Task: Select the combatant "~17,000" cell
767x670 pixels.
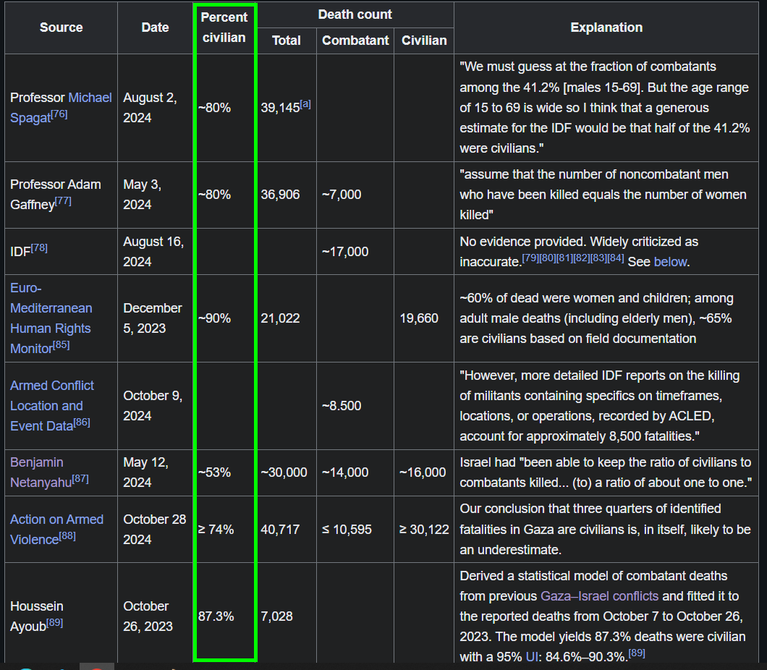Action: point(355,251)
